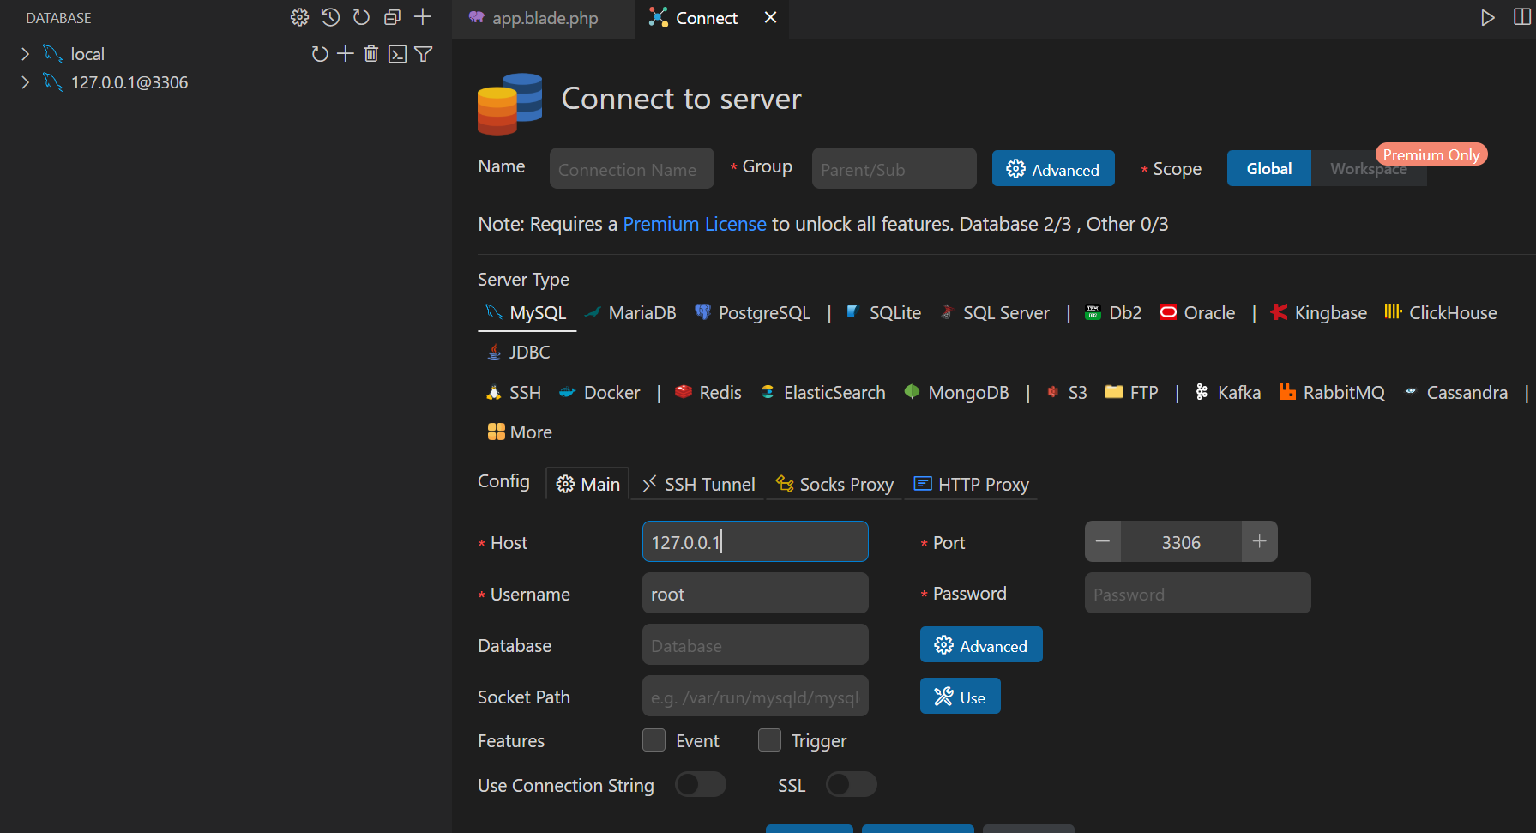Select FTP connection type
Viewport: 1536px width, 833px height.
[x=1132, y=393]
